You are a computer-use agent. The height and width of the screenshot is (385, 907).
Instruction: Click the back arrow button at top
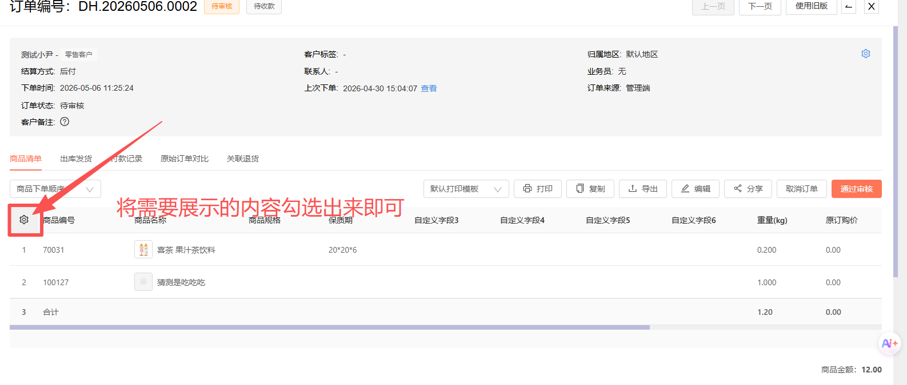(x=849, y=6)
